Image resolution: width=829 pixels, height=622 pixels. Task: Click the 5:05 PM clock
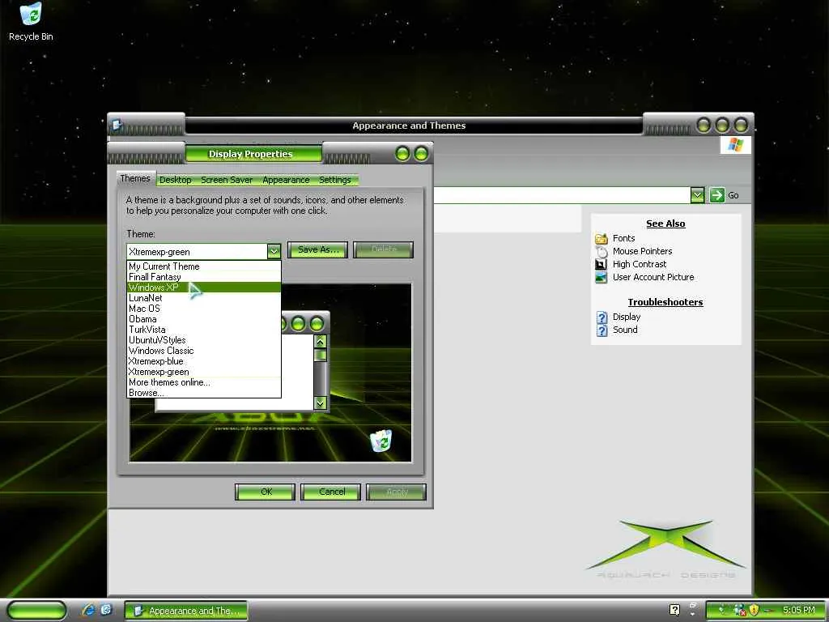click(x=799, y=610)
